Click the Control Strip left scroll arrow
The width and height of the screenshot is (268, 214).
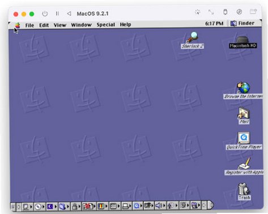click(19, 207)
